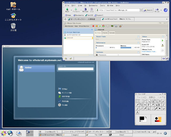The image size is (171, 137).
Task: Select the Blend gradient tool in GIMP
Action: click(x=160, y=105)
